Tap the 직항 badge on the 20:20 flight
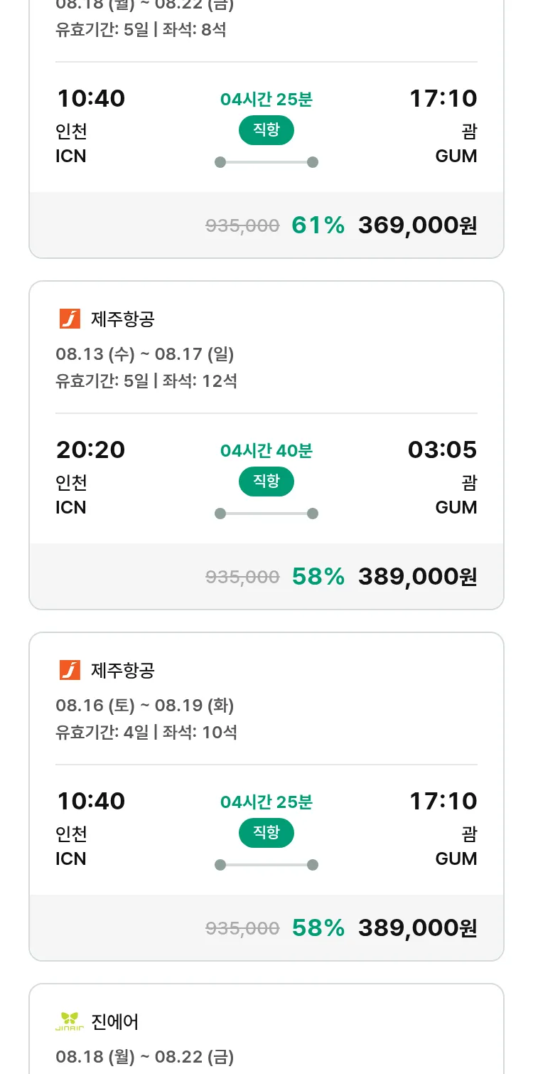Screen dimensions: 533x1074 [x=266, y=482]
